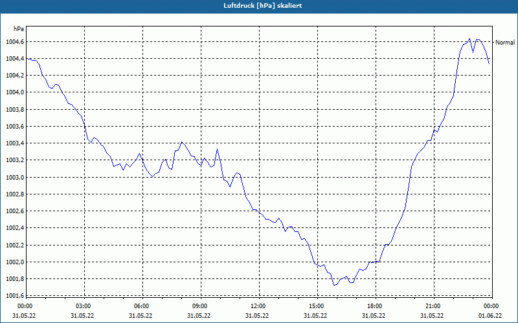This screenshot has width=518, height=323.
Task: Click the "31.05.22" date under 15:00
Action: click(315, 316)
